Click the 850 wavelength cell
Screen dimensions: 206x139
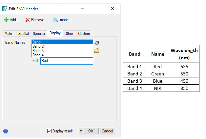point(184,88)
